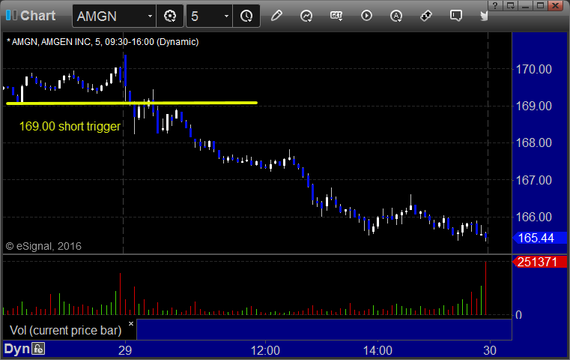Click the 168.00 price axis label
The image size is (570, 360).
533,142
